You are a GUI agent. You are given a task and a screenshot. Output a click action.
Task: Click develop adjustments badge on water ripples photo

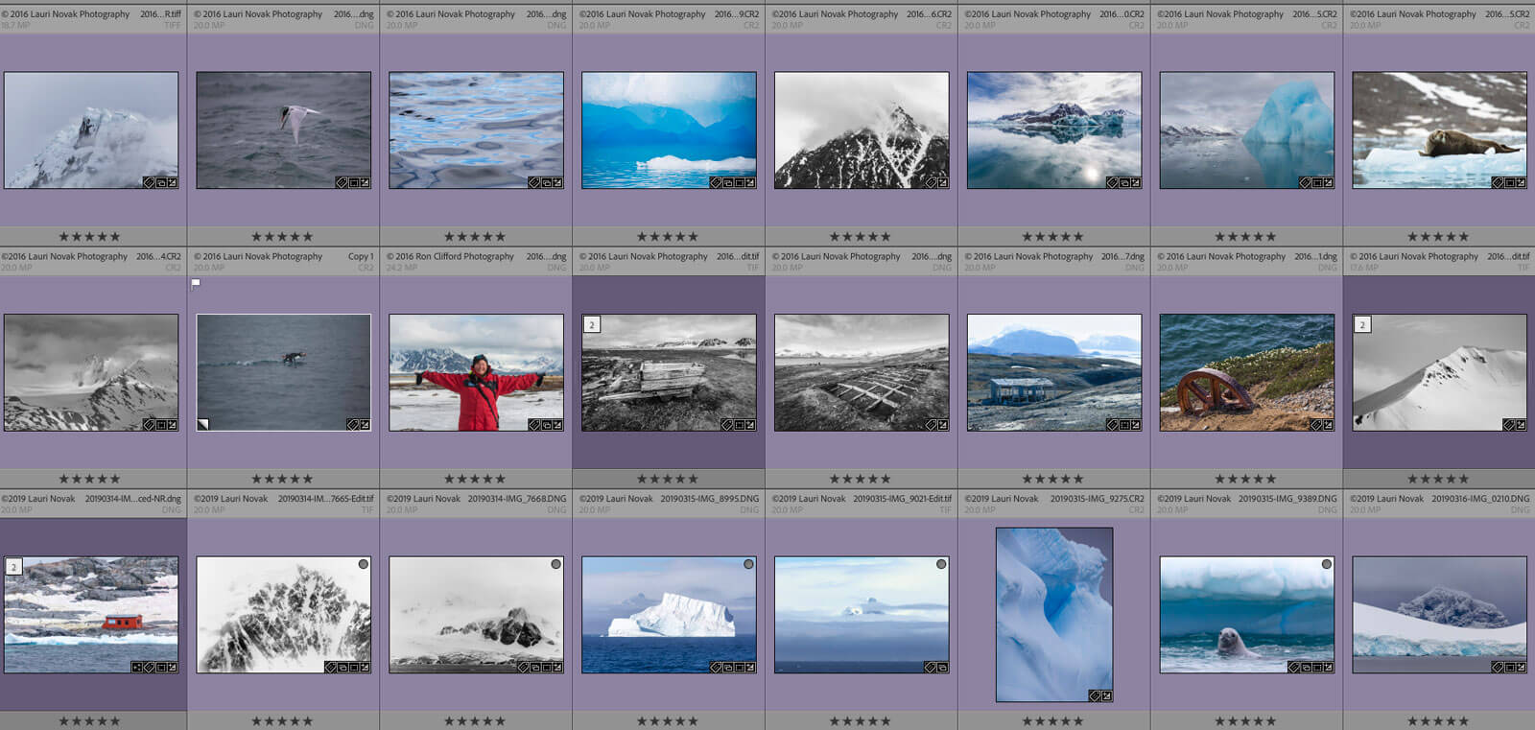(557, 182)
